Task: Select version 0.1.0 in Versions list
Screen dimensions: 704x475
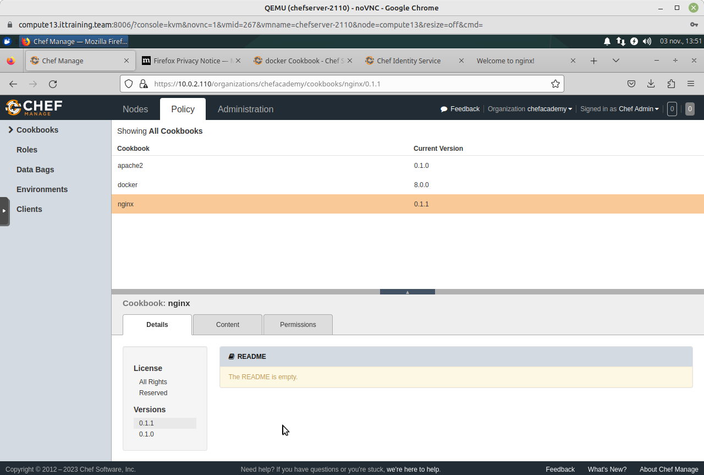Action: pos(164,434)
